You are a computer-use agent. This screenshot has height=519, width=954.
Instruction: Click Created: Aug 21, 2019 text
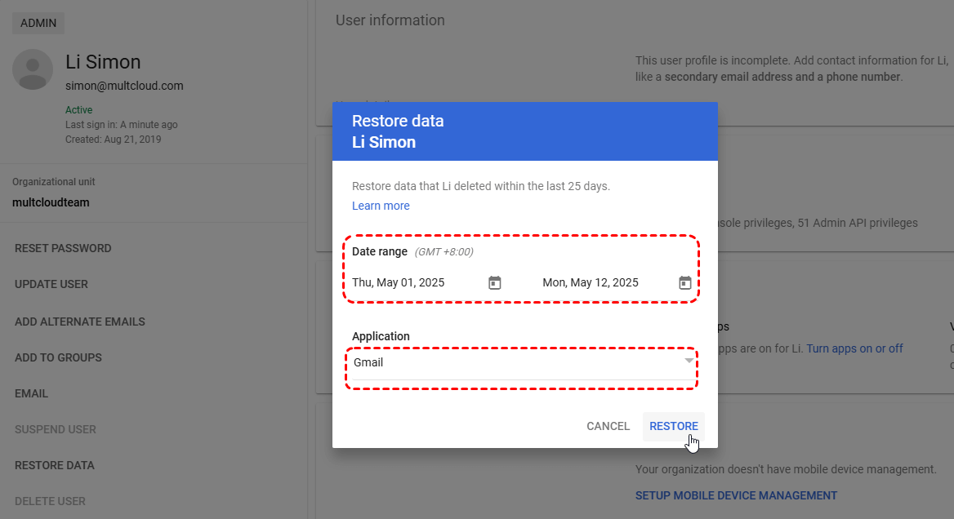114,140
